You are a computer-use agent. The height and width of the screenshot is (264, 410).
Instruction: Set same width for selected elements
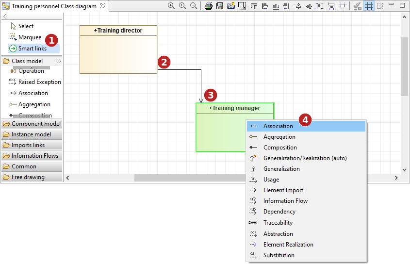click(331, 6)
